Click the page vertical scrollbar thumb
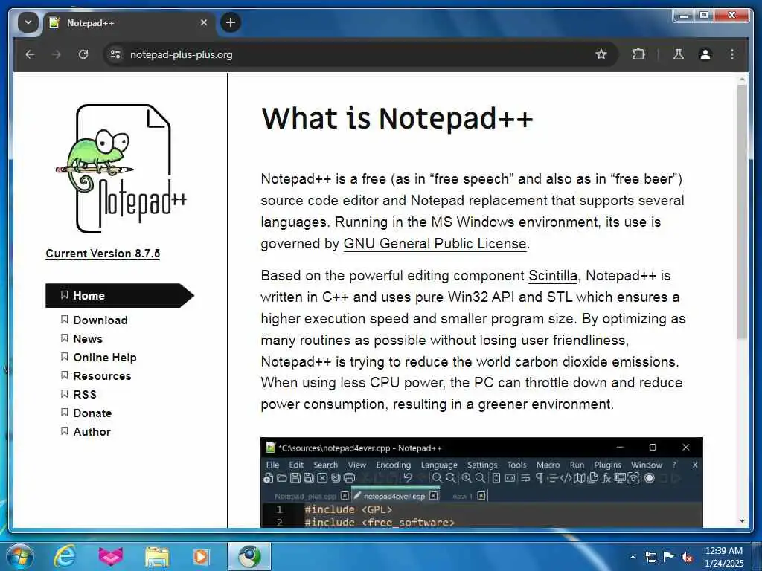Viewport: 762px width, 571px height. point(742,212)
